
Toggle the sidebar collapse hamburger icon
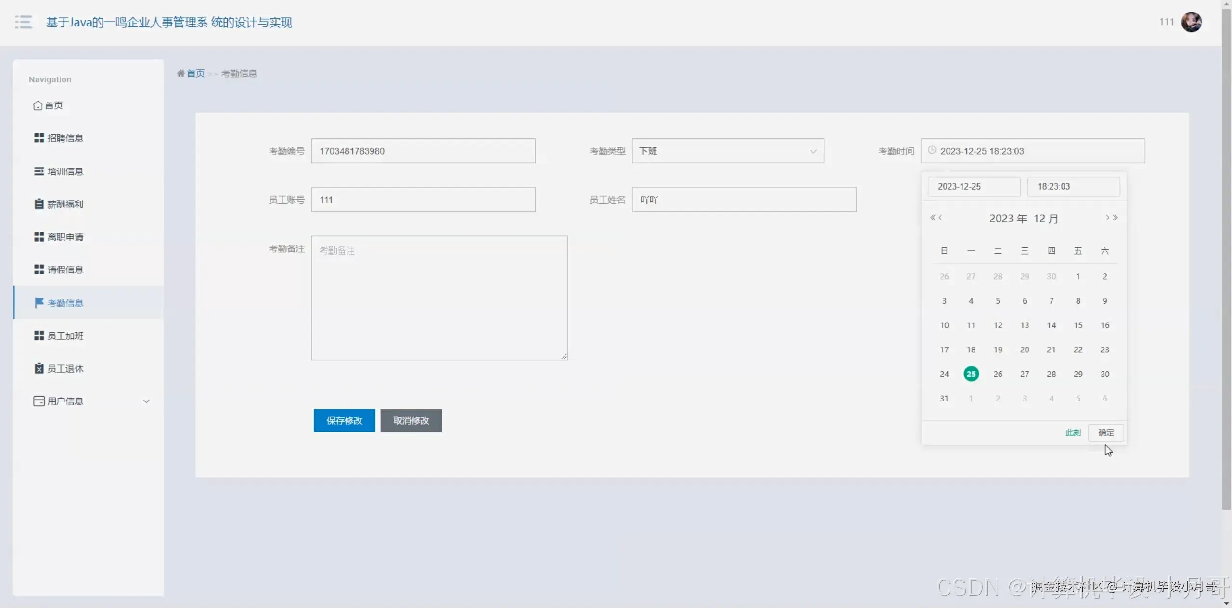23,22
